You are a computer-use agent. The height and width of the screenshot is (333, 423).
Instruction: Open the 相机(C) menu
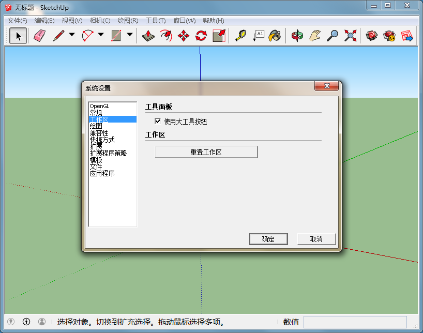coord(100,21)
